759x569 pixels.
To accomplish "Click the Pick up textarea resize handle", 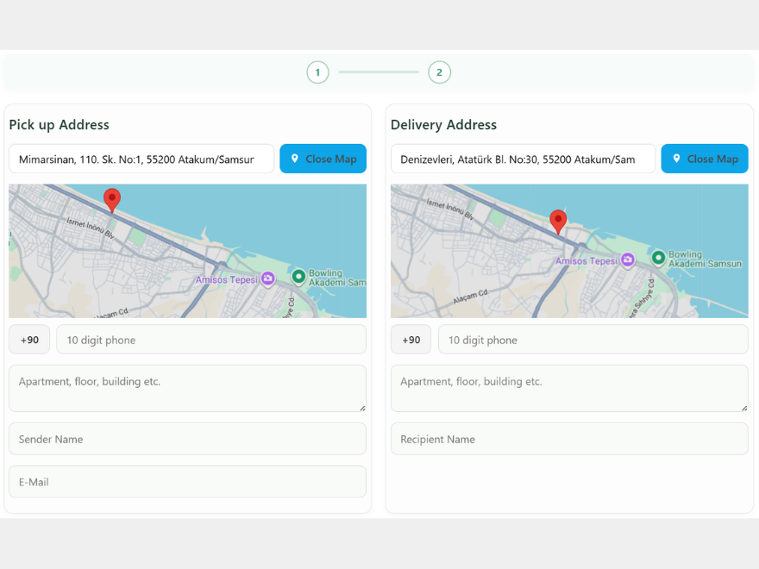I will click(362, 409).
